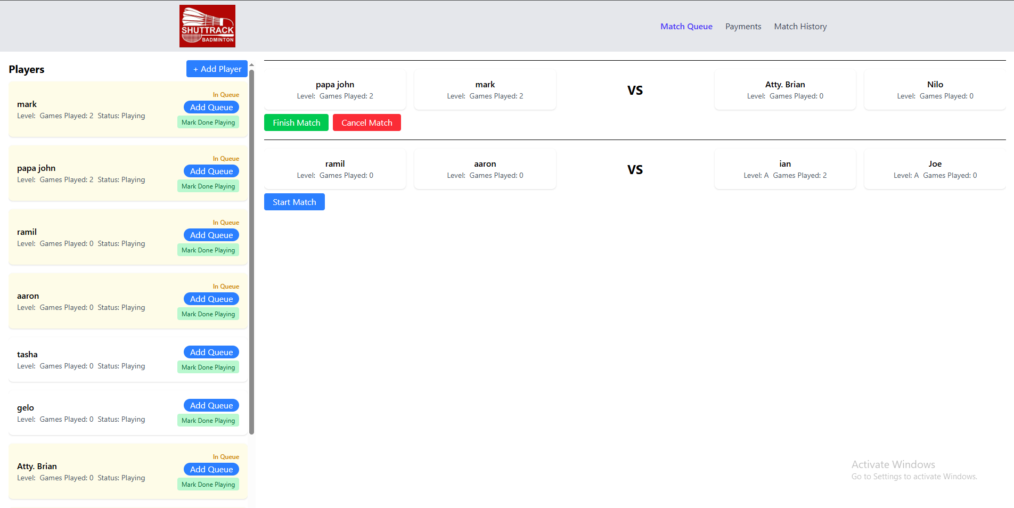The width and height of the screenshot is (1014, 508).
Task: Select the ian player card in match
Action: tap(784, 169)
